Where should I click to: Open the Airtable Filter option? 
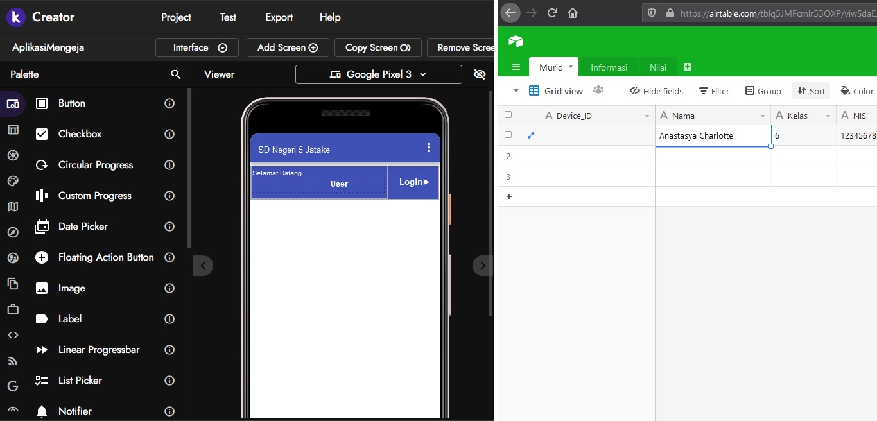click(x=714, y=91)
